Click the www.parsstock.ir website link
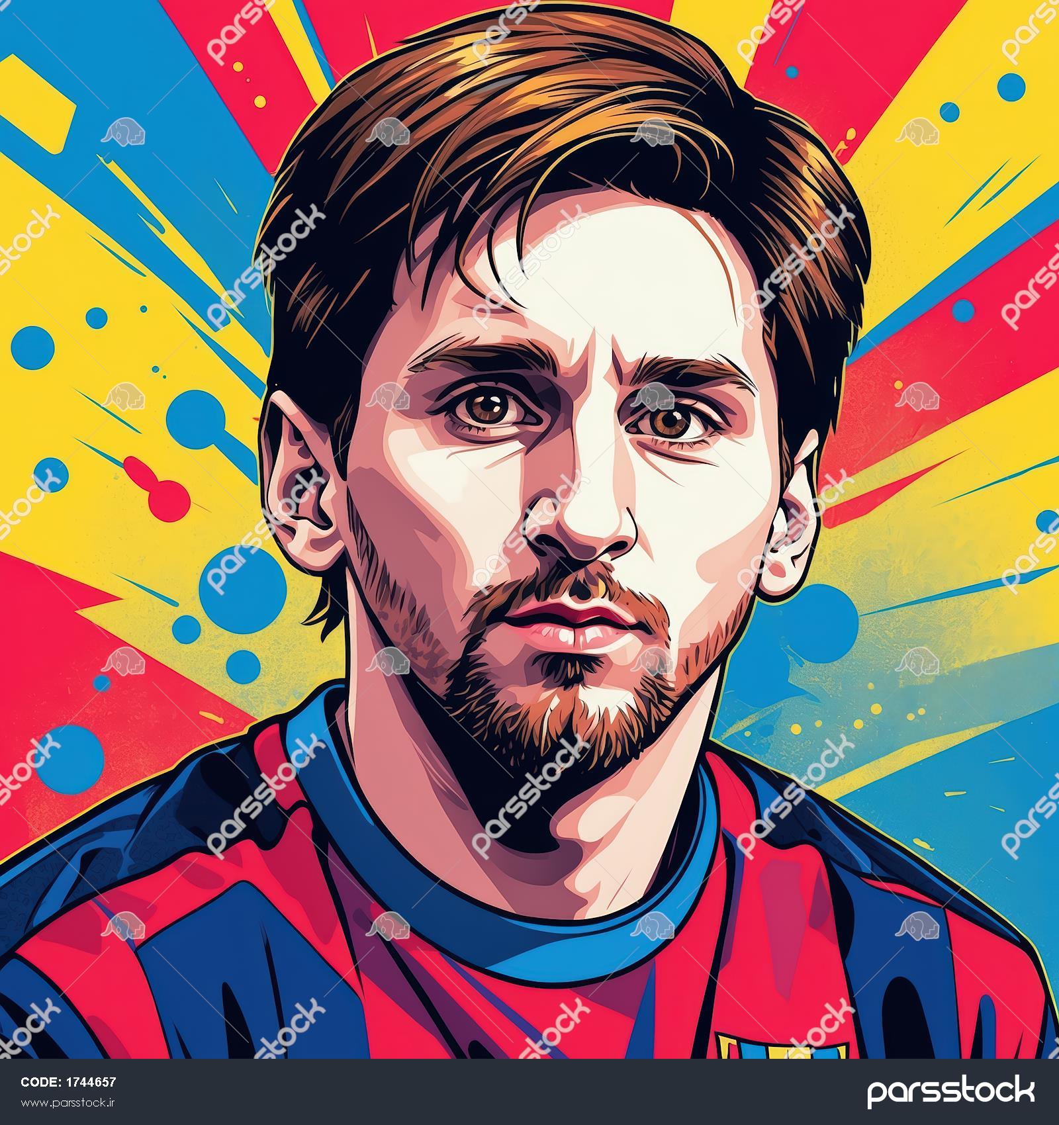This screenshot has width=1059, height=1125. (x=69, y=1103)
